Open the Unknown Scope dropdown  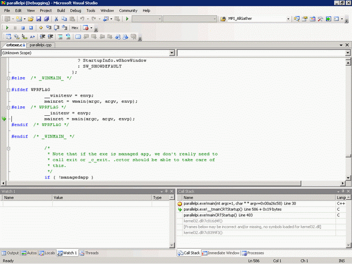click(171, 53)
